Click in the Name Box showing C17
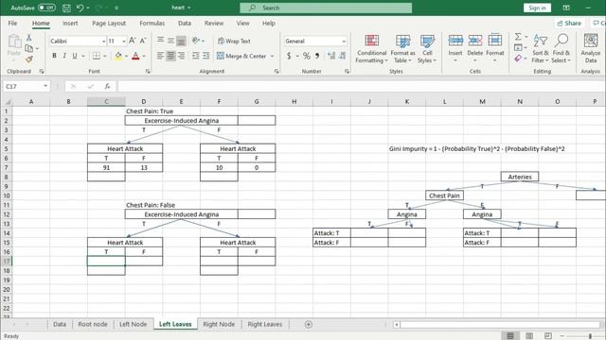 coord(26,86)
